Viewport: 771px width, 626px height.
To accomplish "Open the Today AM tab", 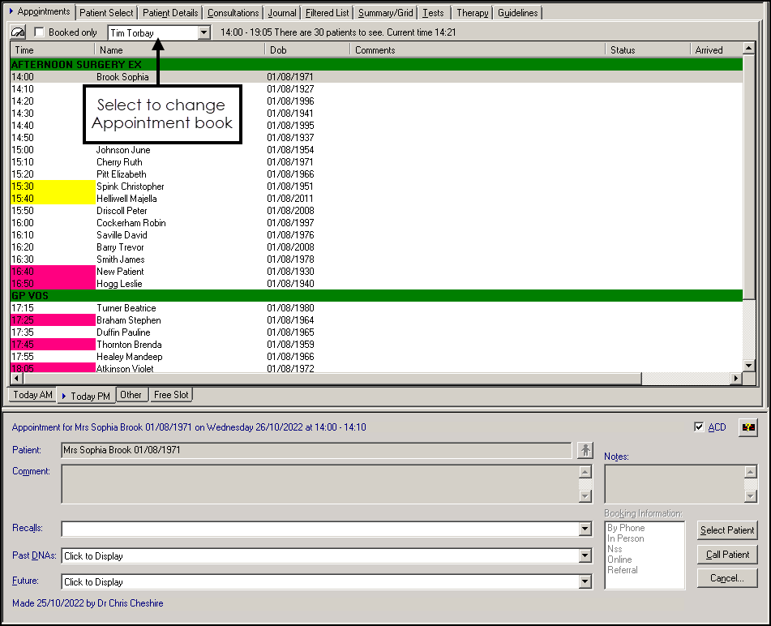I will 32,395.
